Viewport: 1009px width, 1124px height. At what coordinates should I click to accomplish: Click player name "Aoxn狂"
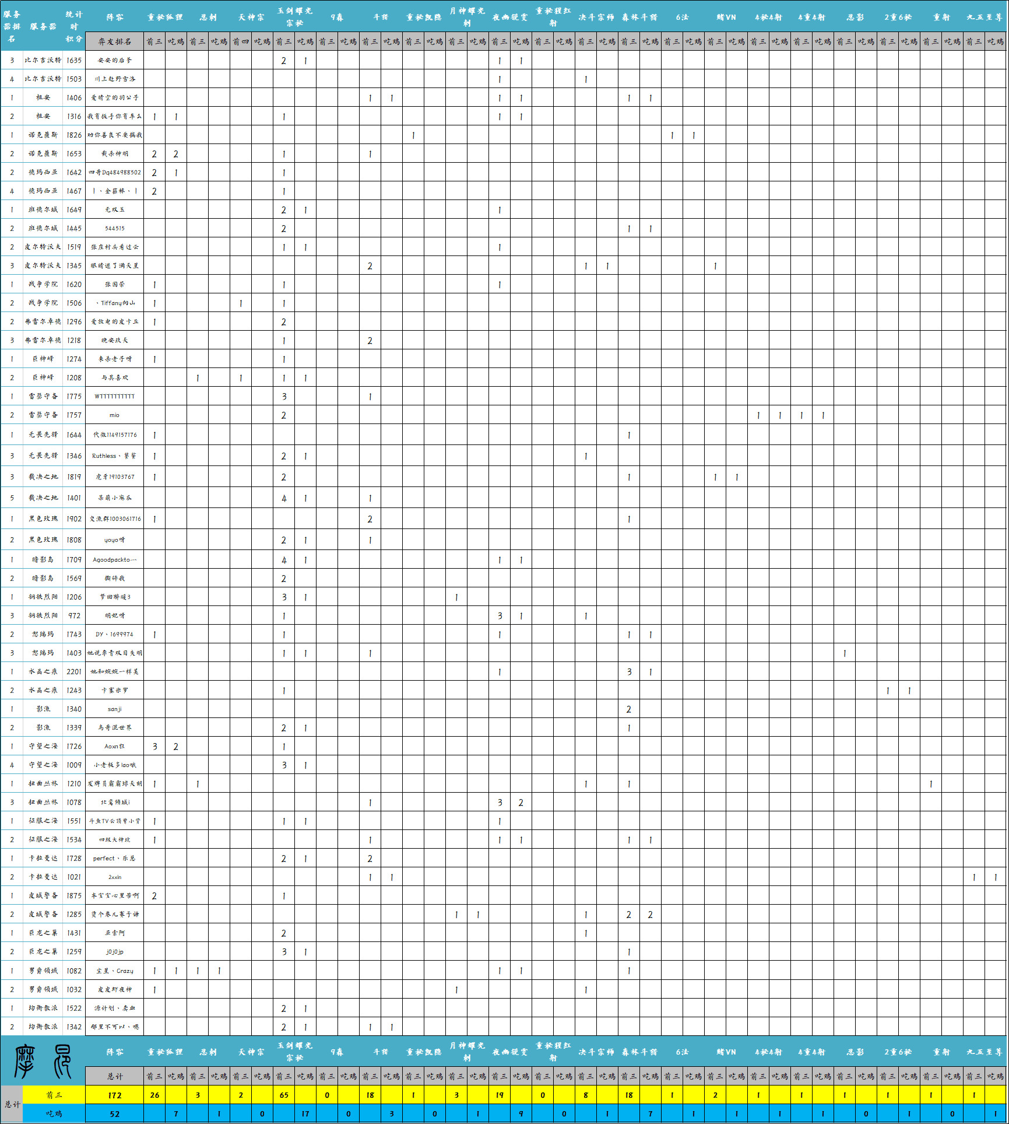click(x=114, y=747)
